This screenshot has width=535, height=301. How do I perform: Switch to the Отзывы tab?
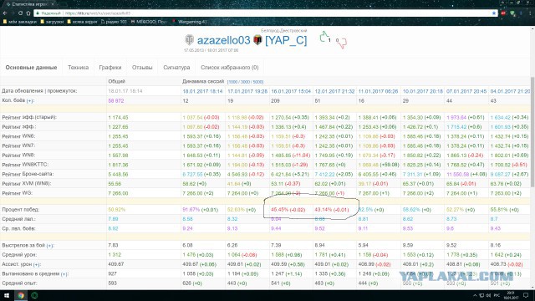(x=142, y=68)
